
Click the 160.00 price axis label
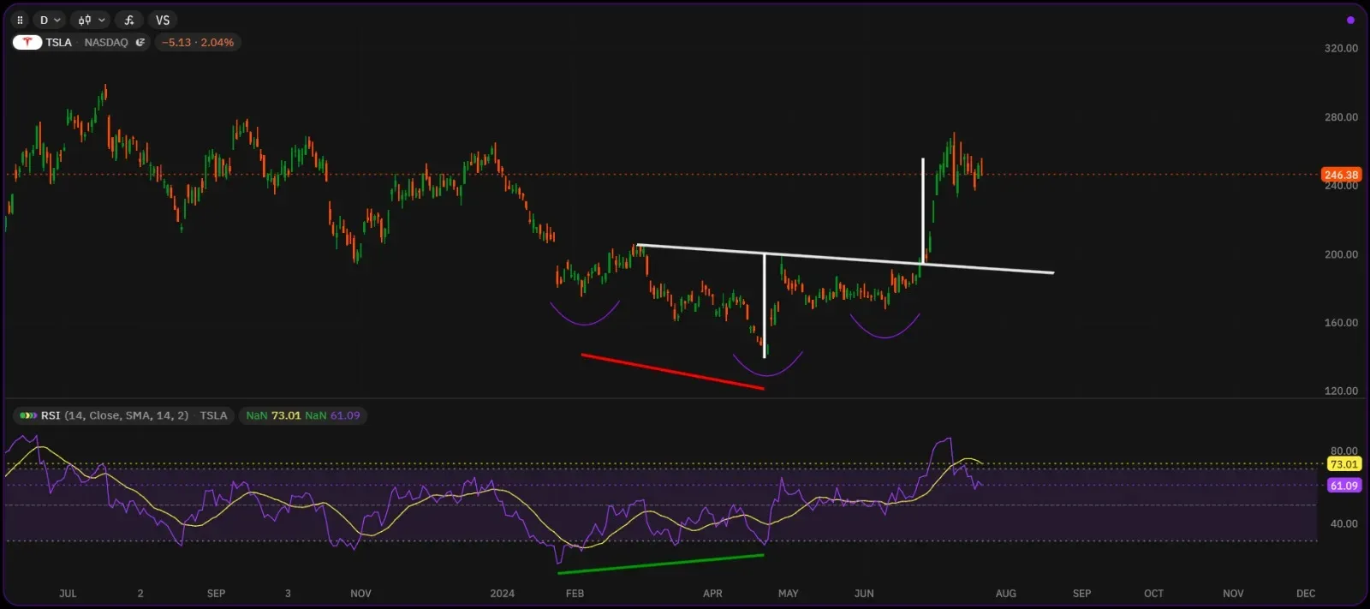(x=1341, y=323)
